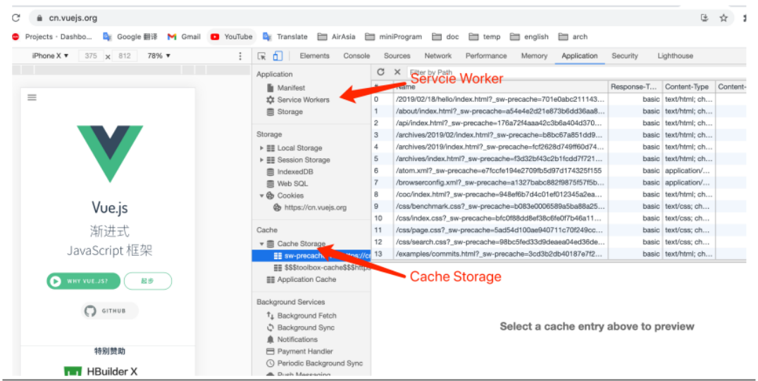This screenshot has width=758, height=381.
Task: Switch to the Sources tab
Action: click(x=397, y=56)
